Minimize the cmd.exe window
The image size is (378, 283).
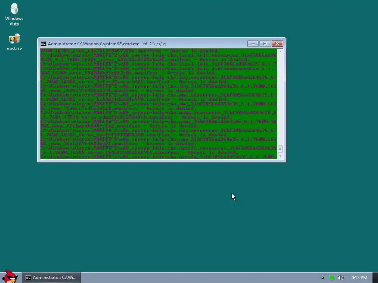[x=253, y=44]
